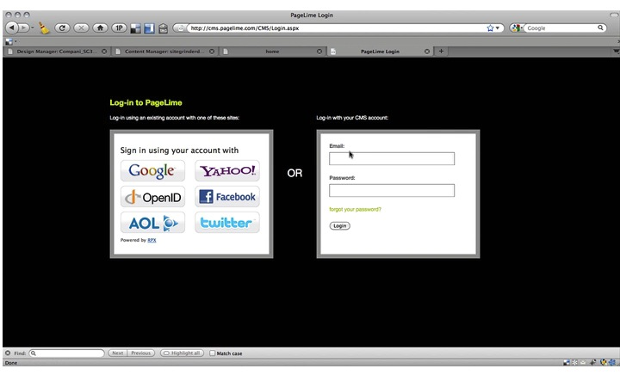Click the Login button
The image size is (620, 387).
339,226
